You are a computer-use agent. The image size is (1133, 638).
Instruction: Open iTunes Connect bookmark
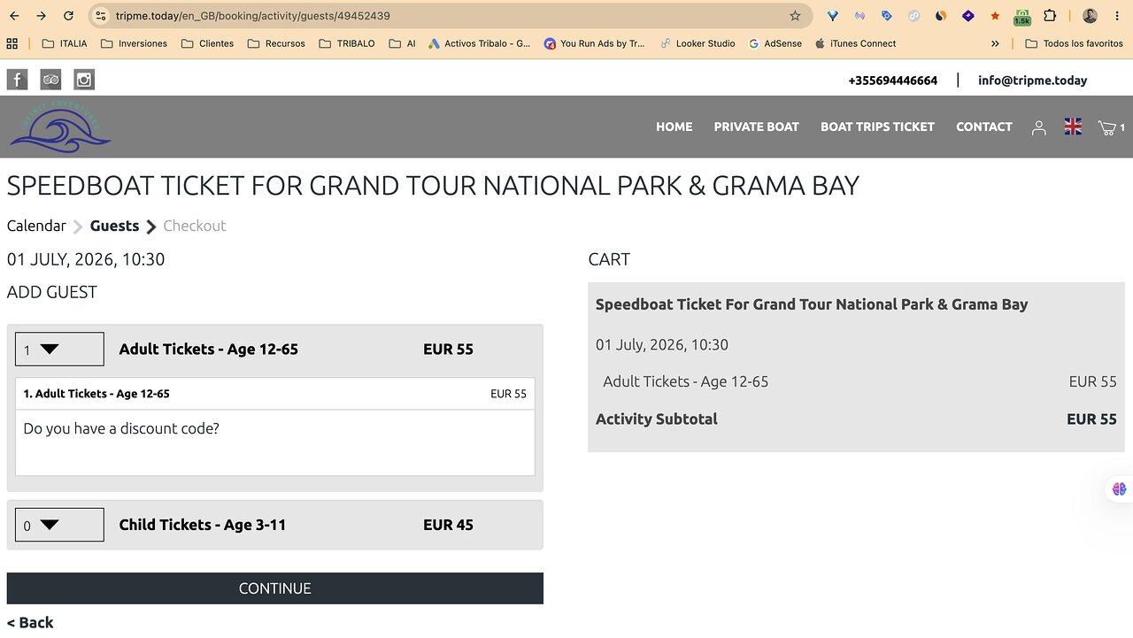(x=855, y=43)
